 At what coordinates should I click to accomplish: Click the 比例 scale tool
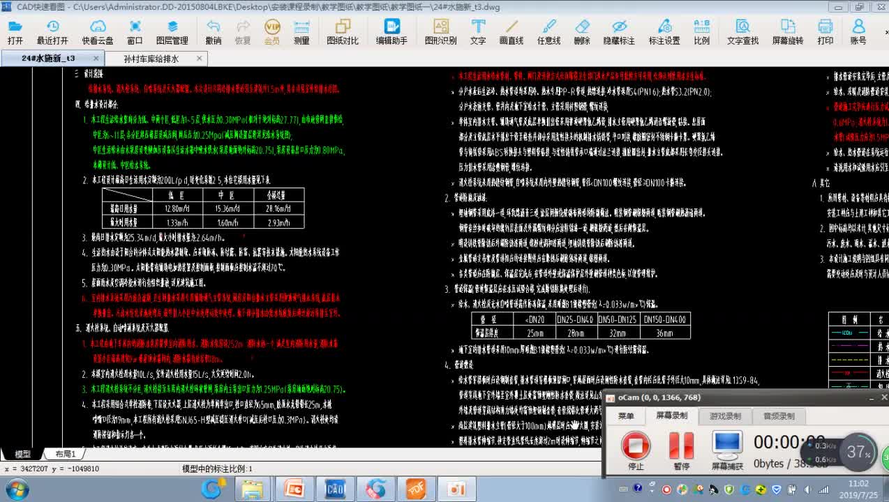[702, 32]
